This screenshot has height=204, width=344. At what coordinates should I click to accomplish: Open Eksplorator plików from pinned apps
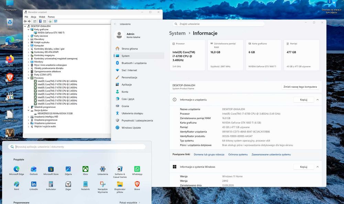tap(120, 187)
